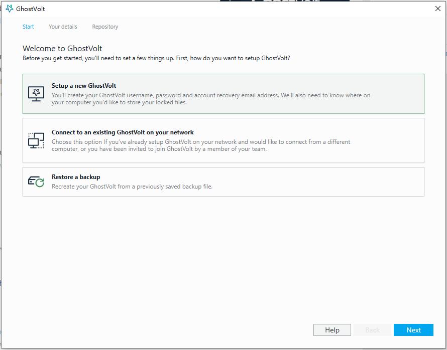This screenshot has height=350, width=447.
Task: Choose 'Connect to an existing GhostVolt on your network'
Action: coord(123,132)
